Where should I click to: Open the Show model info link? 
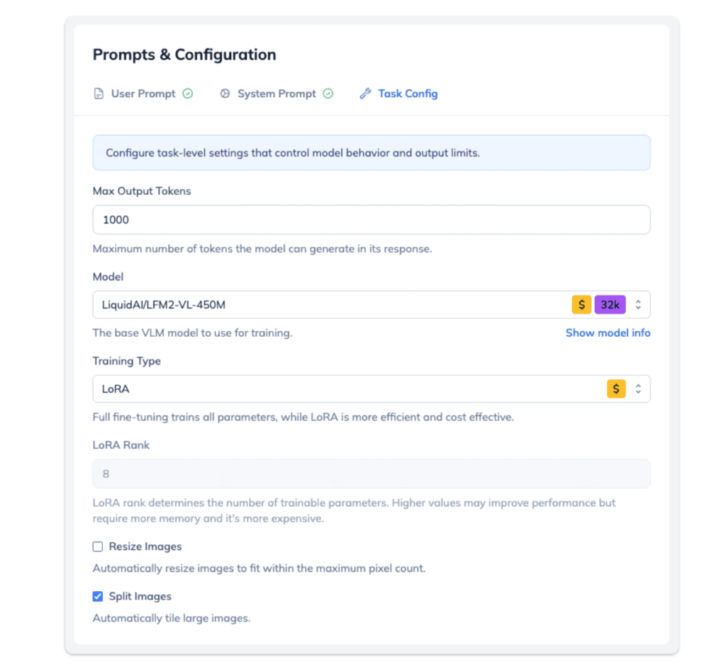pyautogui.click(x=608, y=333)
